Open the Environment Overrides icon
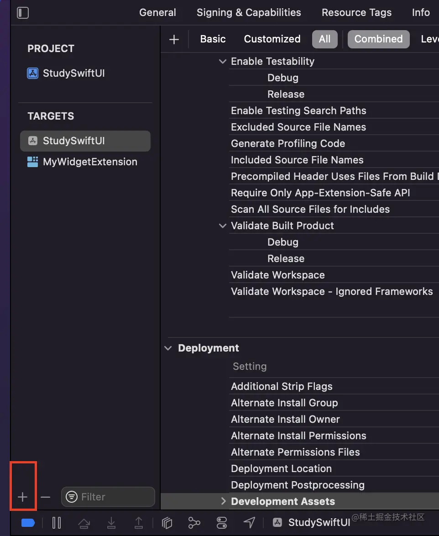 pos(222,523)
